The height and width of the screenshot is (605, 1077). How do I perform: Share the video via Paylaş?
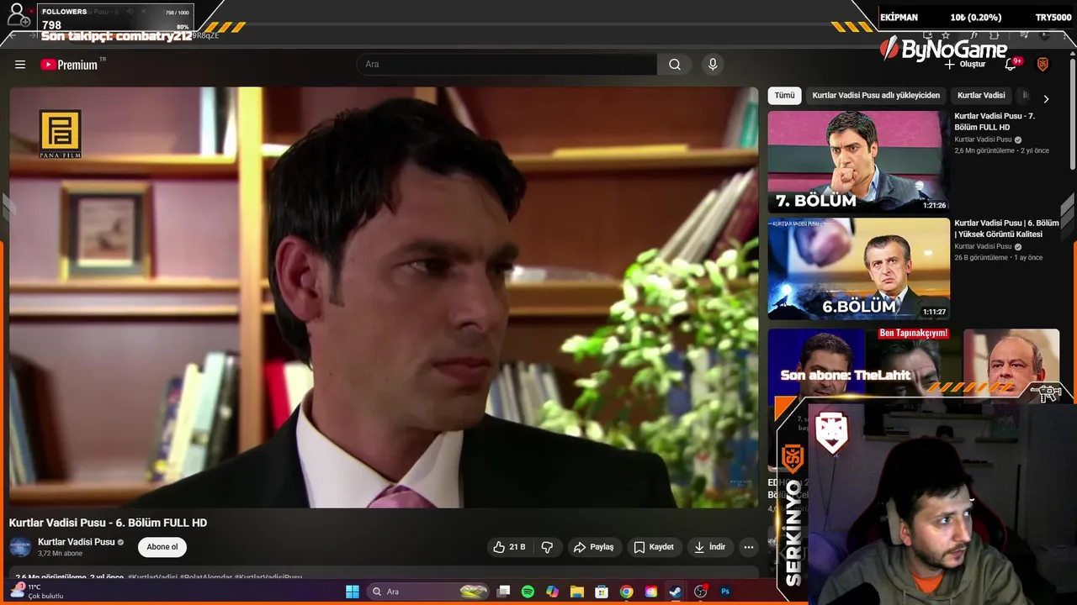[x=594, y=547]
